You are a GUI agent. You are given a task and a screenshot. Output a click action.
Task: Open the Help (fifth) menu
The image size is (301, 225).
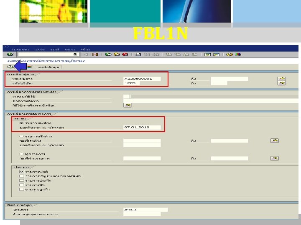(85, 50)
